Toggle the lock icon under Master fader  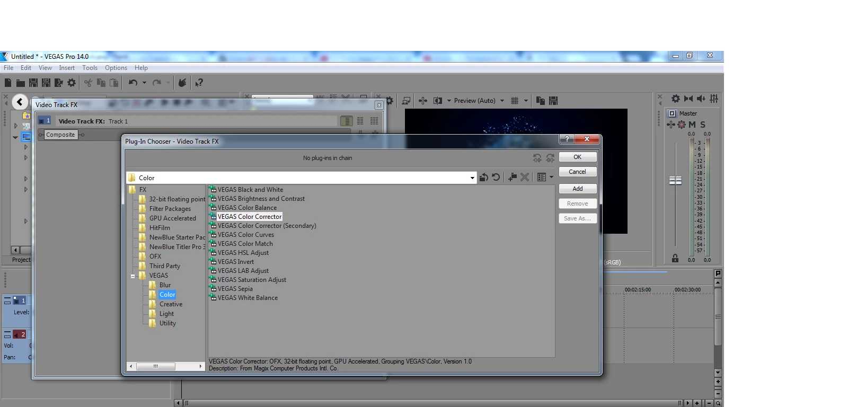click(675, 258)
